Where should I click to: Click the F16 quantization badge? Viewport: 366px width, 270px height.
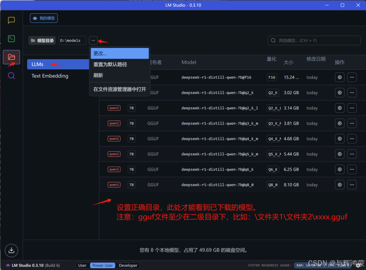click(x=272, y=77)
